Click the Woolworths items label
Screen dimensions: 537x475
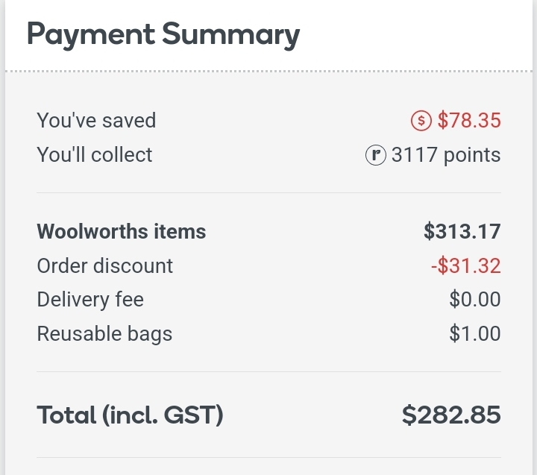[122, 231]
